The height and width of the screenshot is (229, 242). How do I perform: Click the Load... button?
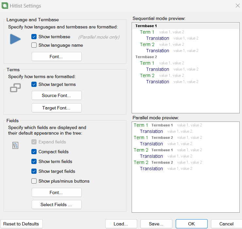pyautogui.click(x=121, y=224)
